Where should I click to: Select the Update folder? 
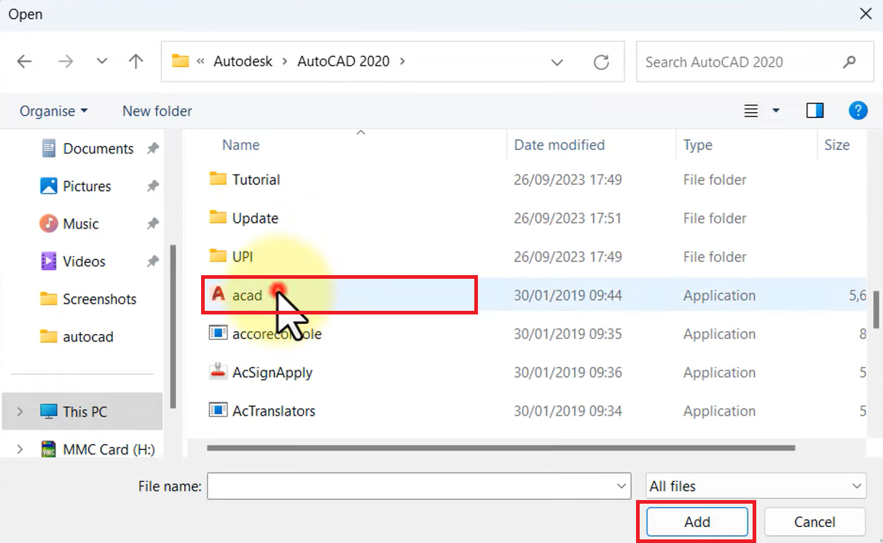(255, 218)
